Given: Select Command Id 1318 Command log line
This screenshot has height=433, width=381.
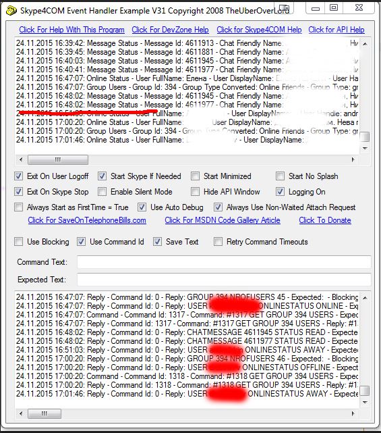Looking at the screenshot, I should pos(187,376).
